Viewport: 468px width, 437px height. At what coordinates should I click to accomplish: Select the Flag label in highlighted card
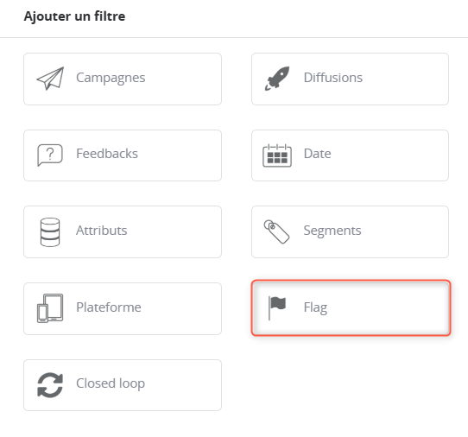tap(315, 307)
